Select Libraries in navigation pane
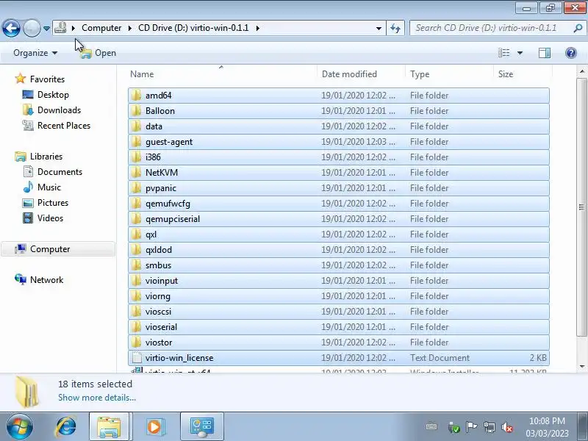Screen dimensions: 588x441 pyautogui.click(x=46, y=157)
